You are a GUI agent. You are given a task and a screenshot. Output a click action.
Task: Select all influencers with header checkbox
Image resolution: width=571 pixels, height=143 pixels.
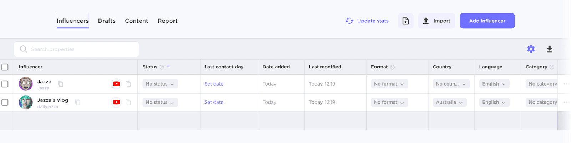[x=5, y=67]
